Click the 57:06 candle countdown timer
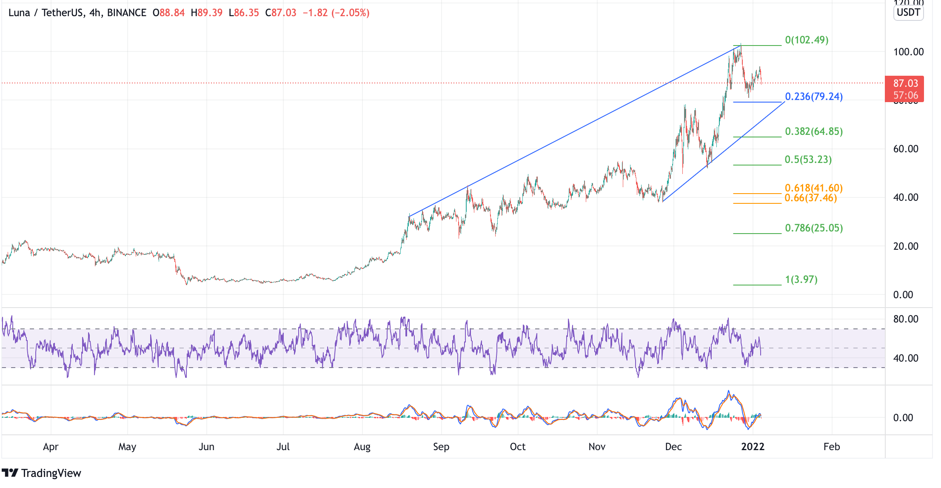Image resolution: width=941 pixels, height=488 pixels. (905, 95)
